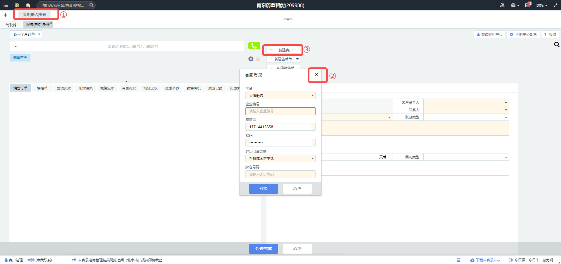The width and height of the screenshot is (561, 264).
Task: Open the hamburger menu list icon
Action: [6, 5]
